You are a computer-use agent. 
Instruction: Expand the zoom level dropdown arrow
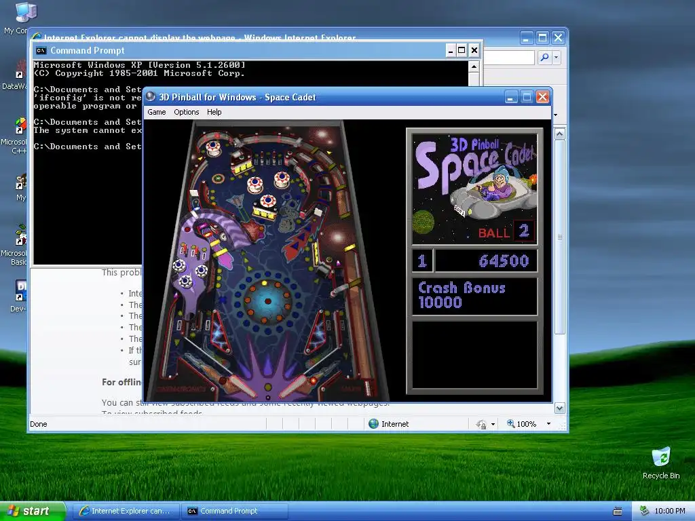point(548,424)
